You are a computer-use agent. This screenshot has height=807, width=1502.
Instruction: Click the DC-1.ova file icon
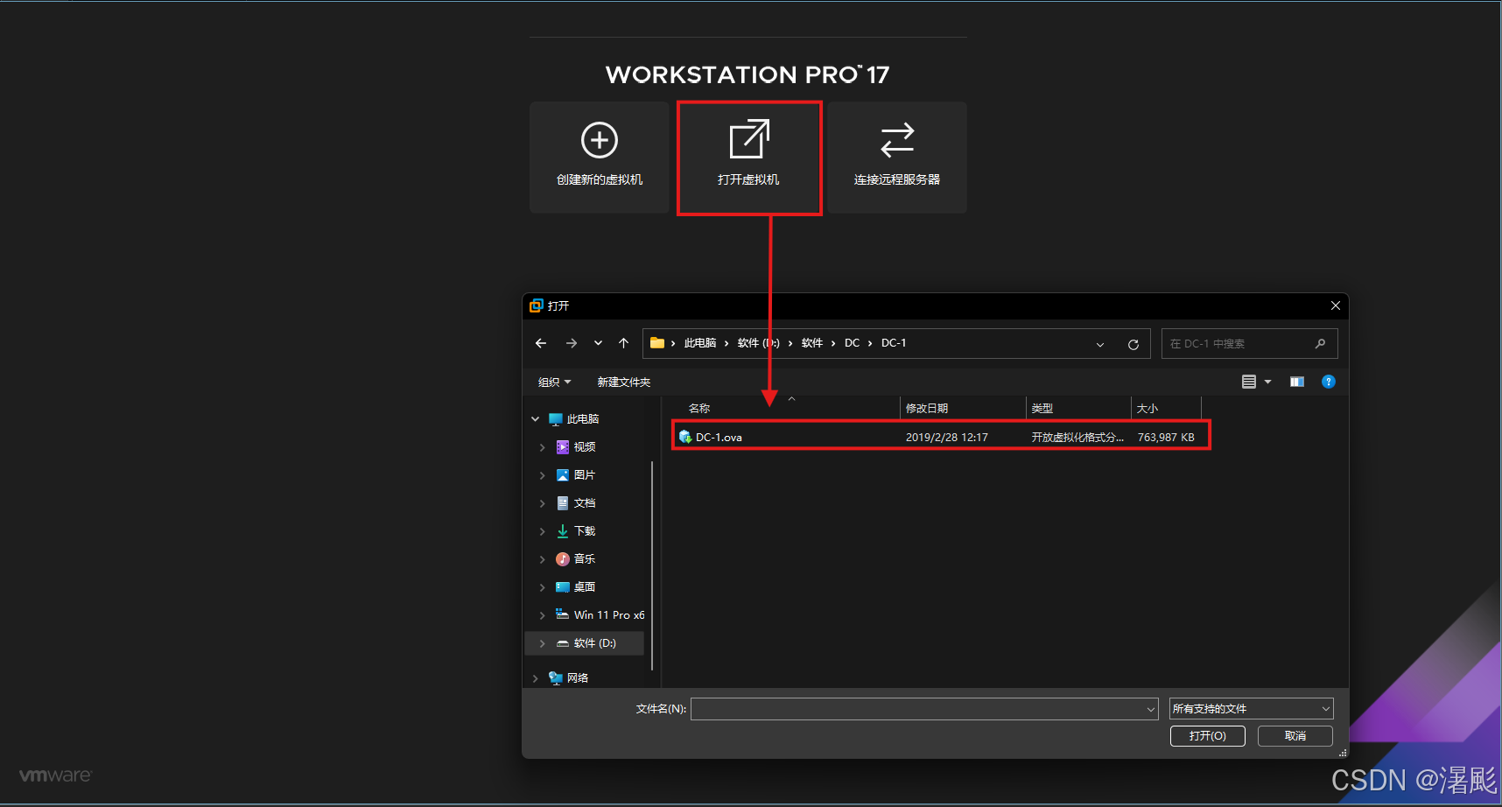685,437
